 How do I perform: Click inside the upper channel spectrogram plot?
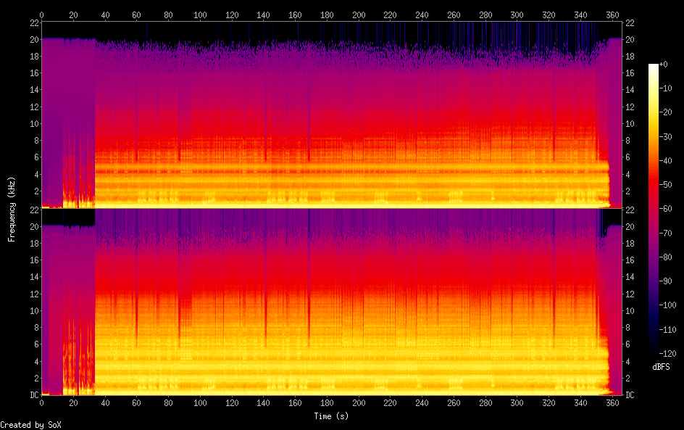[x=332, y=115]
